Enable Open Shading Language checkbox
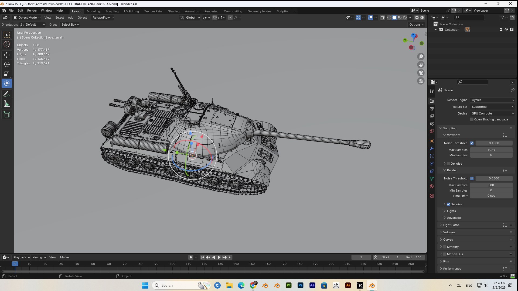The height and width of the screenshot is (291, 518). pos(472,119)
